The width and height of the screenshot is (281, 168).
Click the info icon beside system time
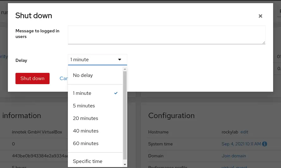(x=265, y=144)
